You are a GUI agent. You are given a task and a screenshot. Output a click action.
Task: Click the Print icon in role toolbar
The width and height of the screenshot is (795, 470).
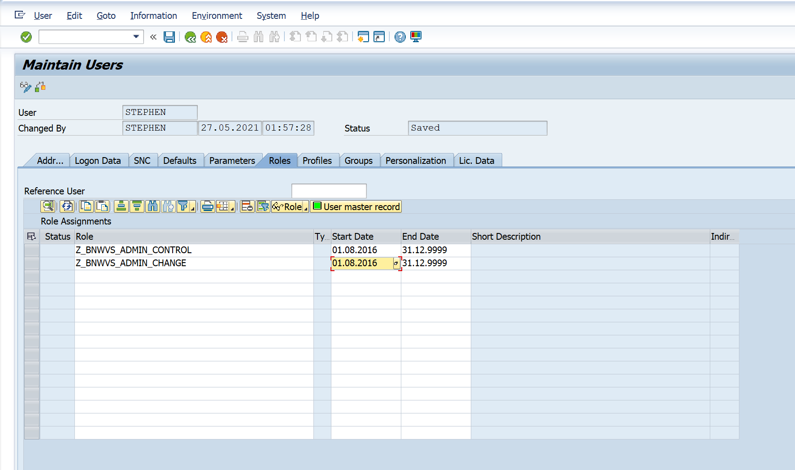tap(207, 206)
